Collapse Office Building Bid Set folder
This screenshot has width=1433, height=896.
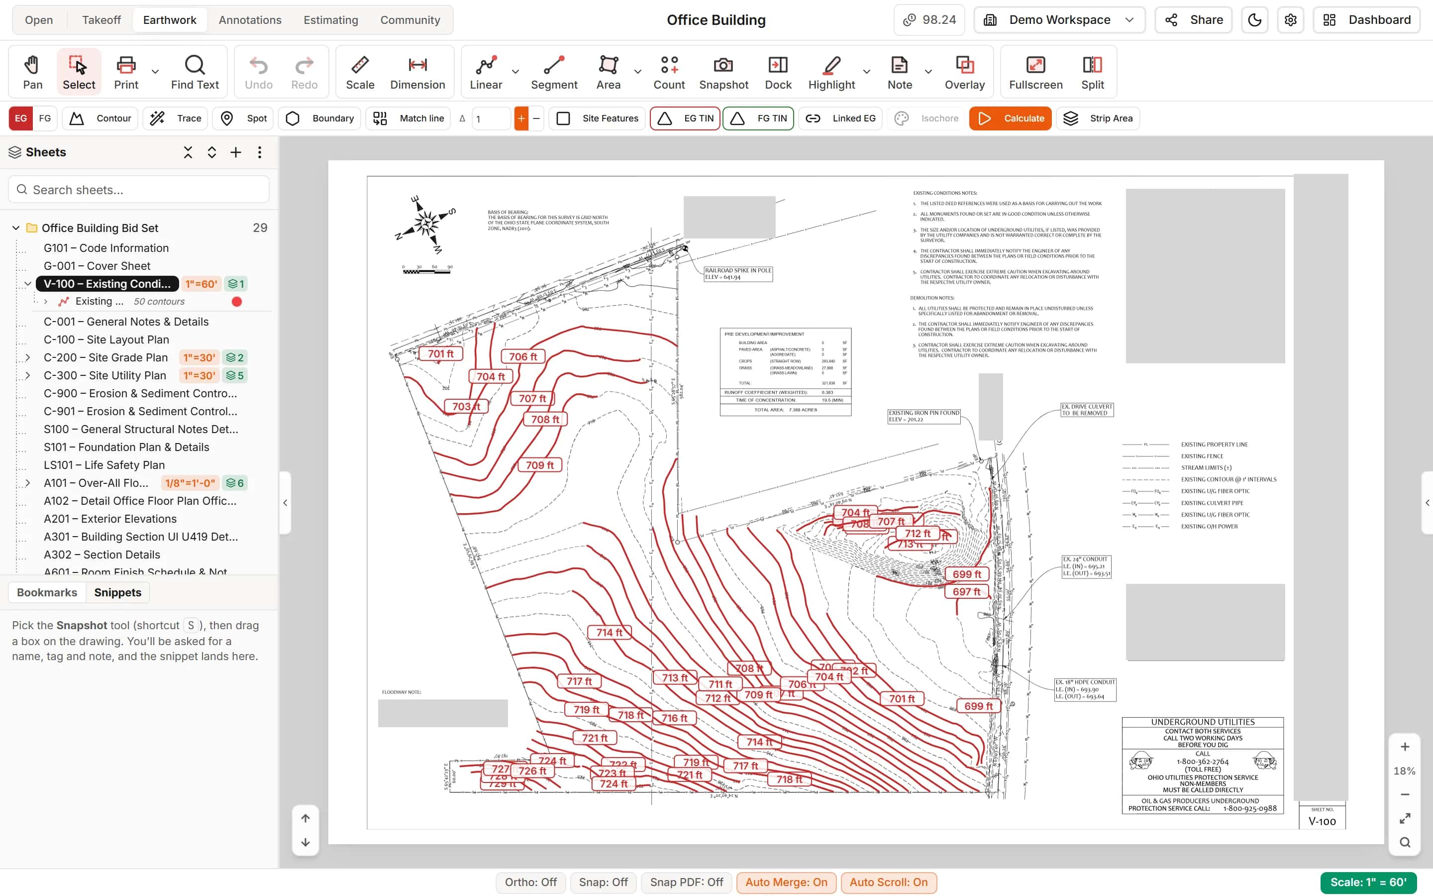[x=16, y=228]
